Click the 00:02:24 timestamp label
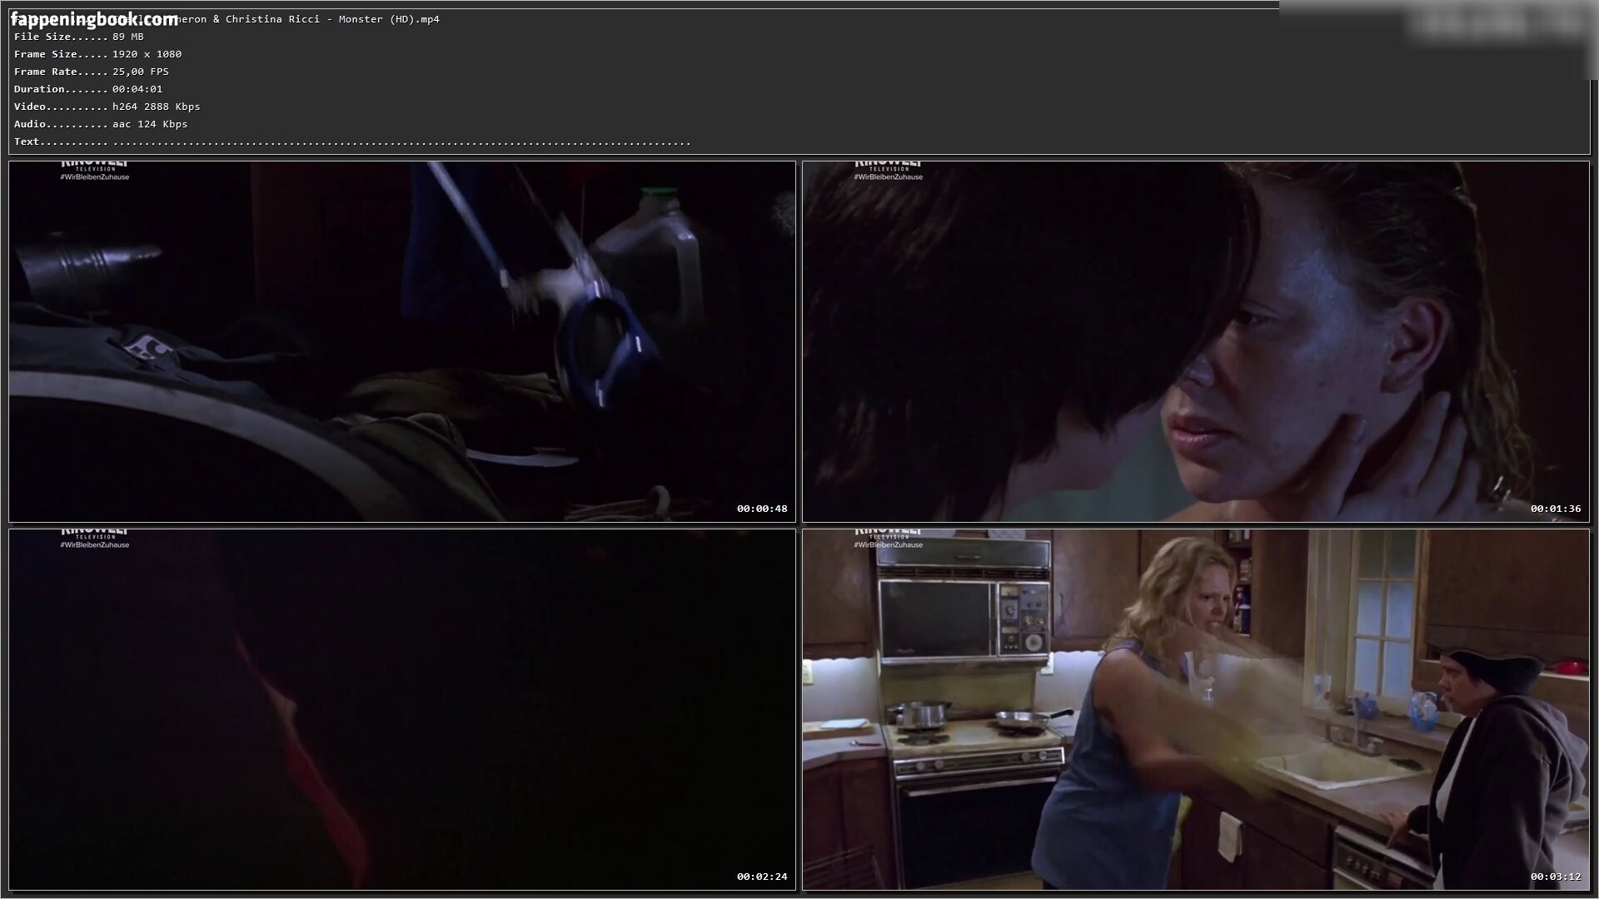 pos(761,877)
